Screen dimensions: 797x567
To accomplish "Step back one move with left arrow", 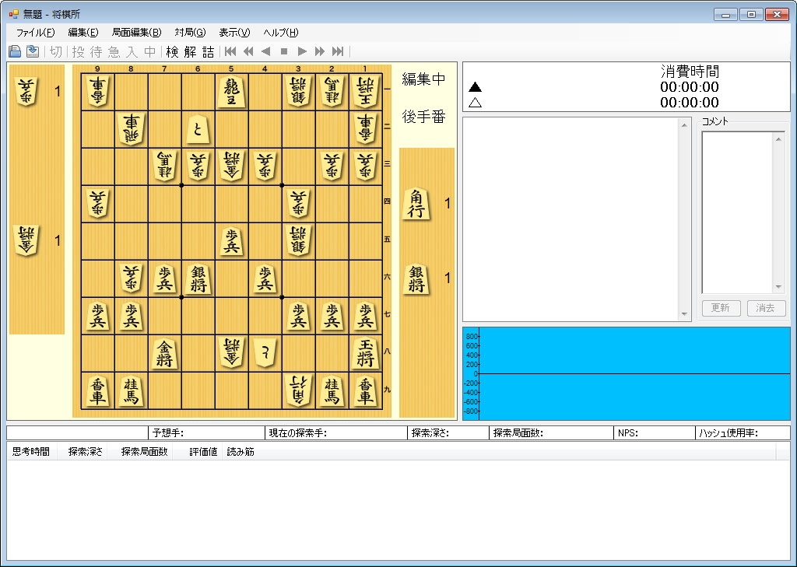I will (x=266, y=51).
